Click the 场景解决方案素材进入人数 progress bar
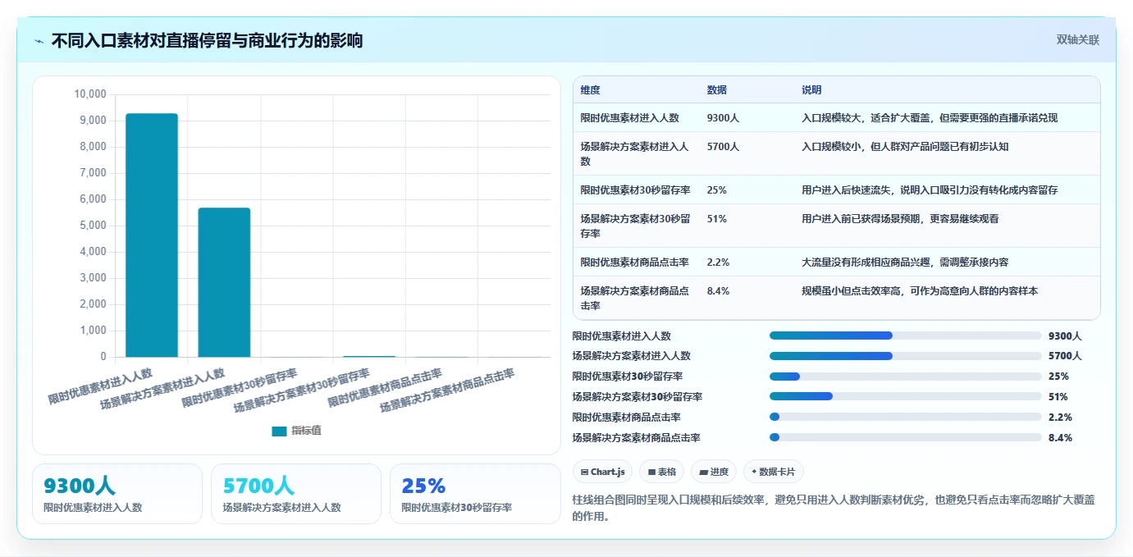Viewport: 1133px width, 557px height. click(906, 356)
